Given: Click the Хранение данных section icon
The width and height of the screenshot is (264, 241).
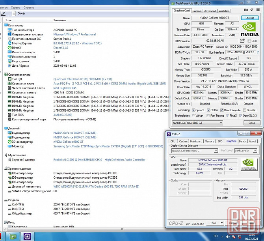Looking at the screenshot, I should [x=6, y=168].
